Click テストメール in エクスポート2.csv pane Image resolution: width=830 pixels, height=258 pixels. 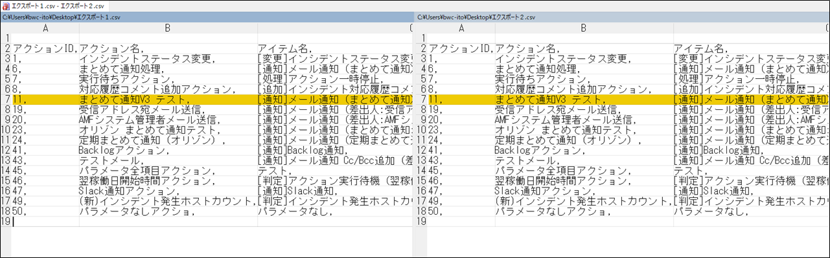[x=527, y=160]
